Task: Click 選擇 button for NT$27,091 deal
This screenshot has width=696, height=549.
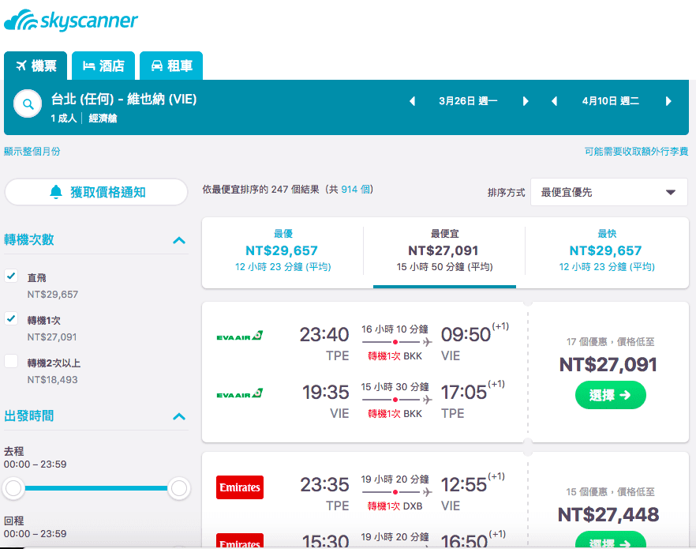Action: point(610,395)
